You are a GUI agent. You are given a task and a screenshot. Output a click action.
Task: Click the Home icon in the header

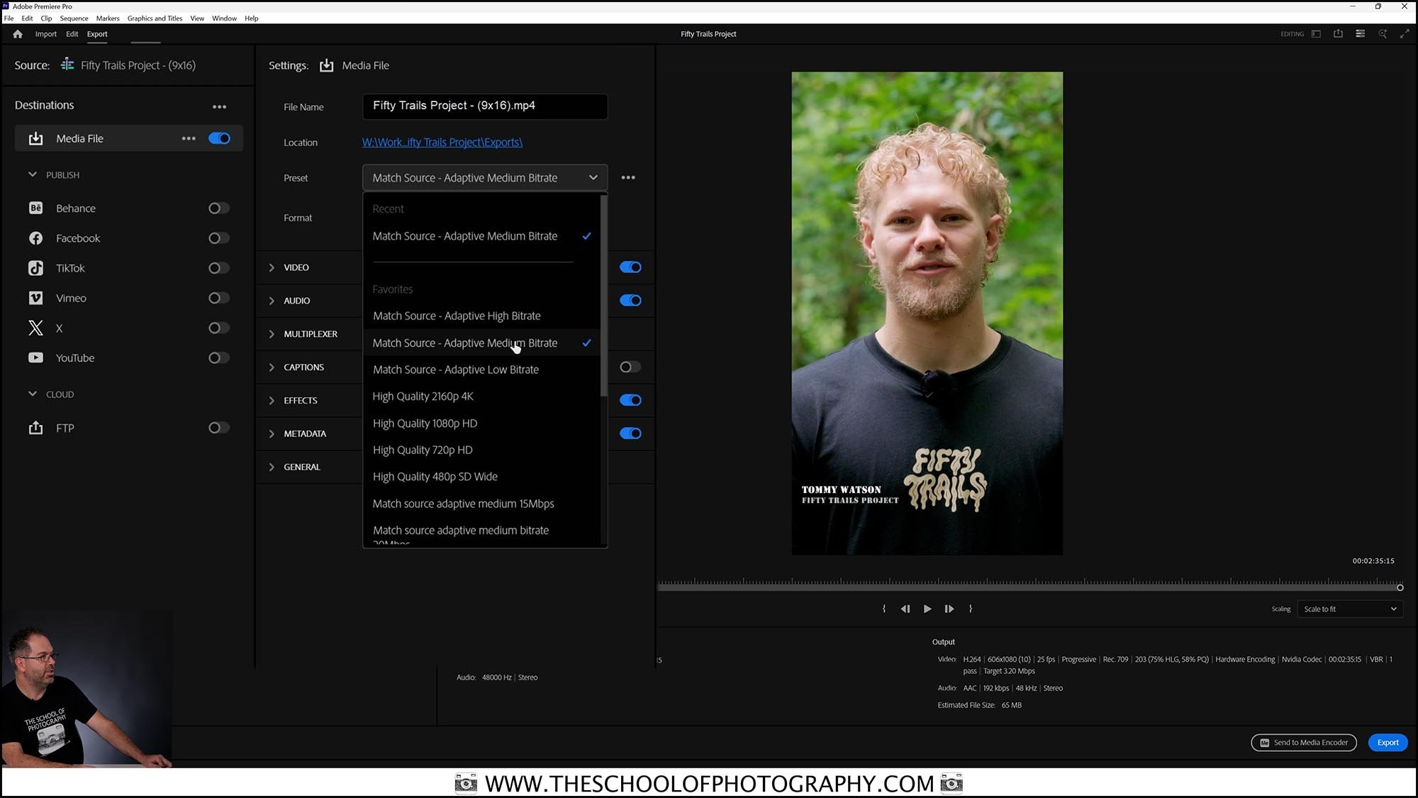(17, 33)
